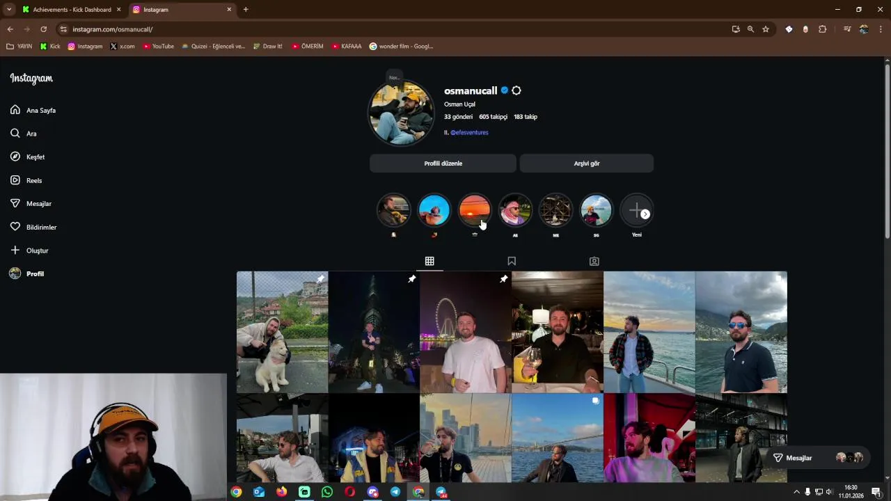This screenshot has height=501, width=891.
Task: Open Ana Sayfa in the Instagram sidebar
Action: (x=33, y=110)
